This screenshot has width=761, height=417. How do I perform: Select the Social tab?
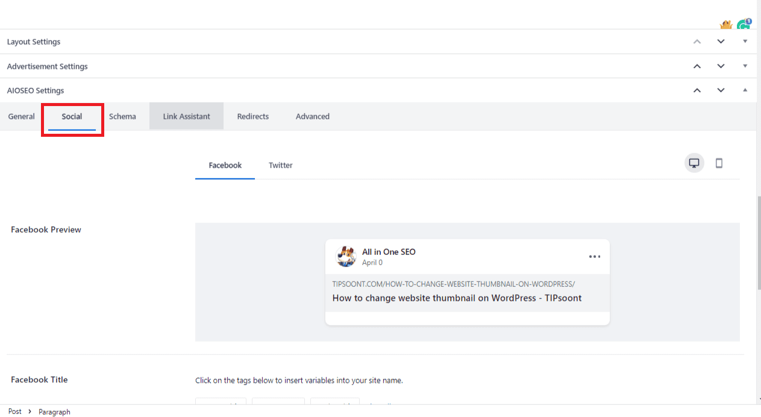(x=72, y=116)
